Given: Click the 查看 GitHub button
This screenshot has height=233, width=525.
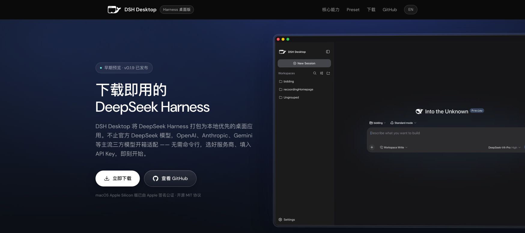Looking at the screenshot, I should 170,178.
